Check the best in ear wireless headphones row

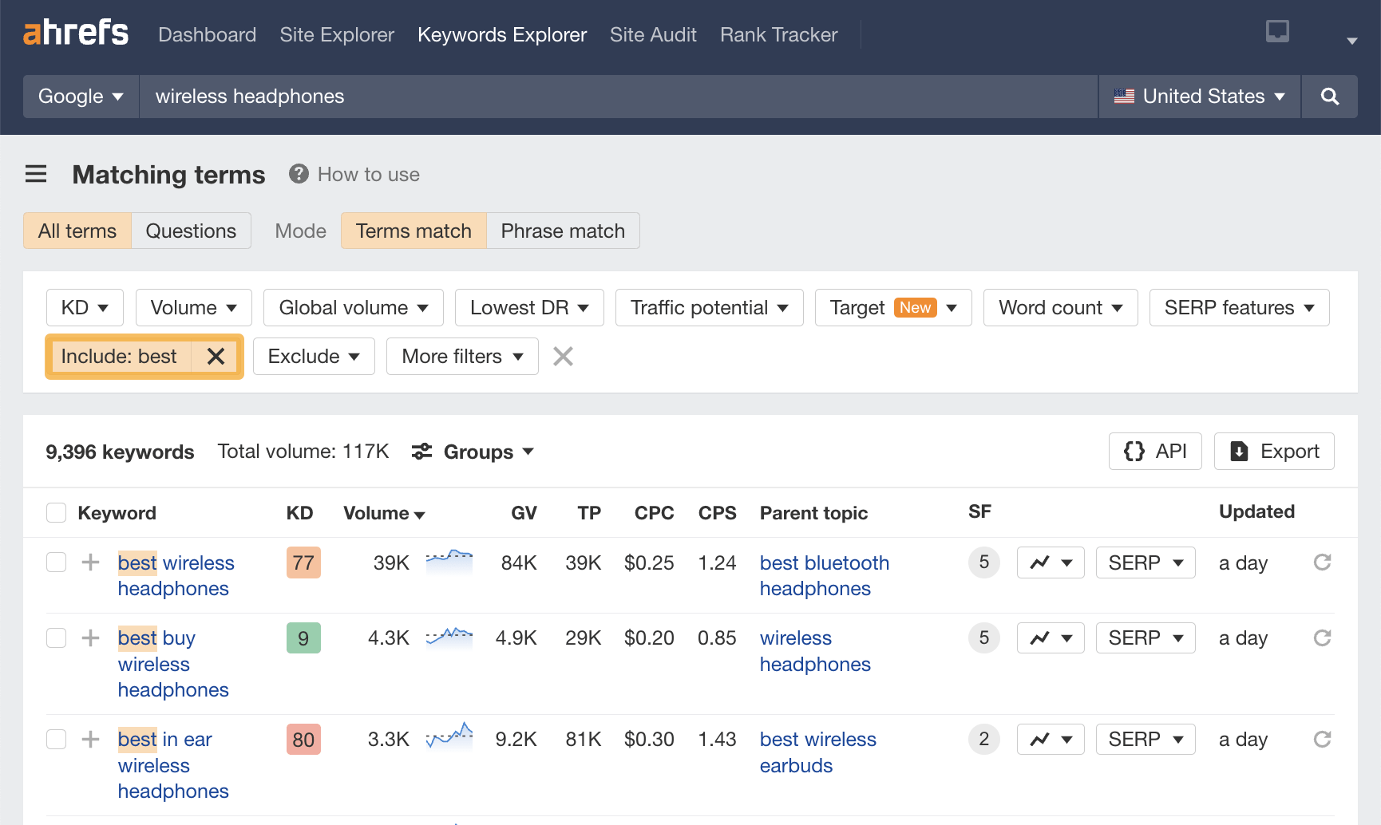(56, 739)
